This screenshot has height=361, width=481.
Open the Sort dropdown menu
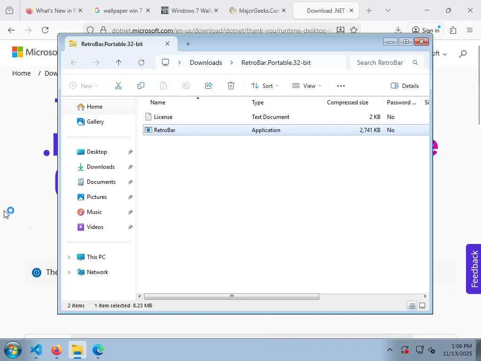pyautogui.click(x=265, y=86)
